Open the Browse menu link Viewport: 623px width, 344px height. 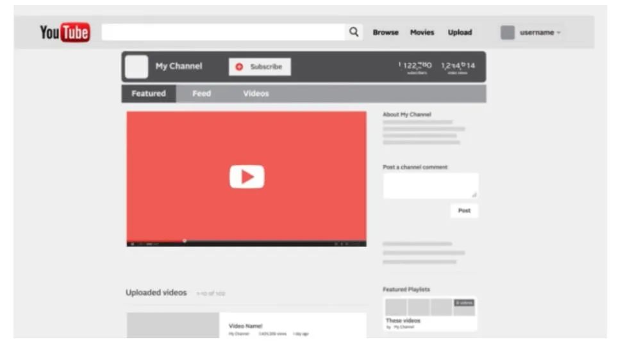click(385, 33)
